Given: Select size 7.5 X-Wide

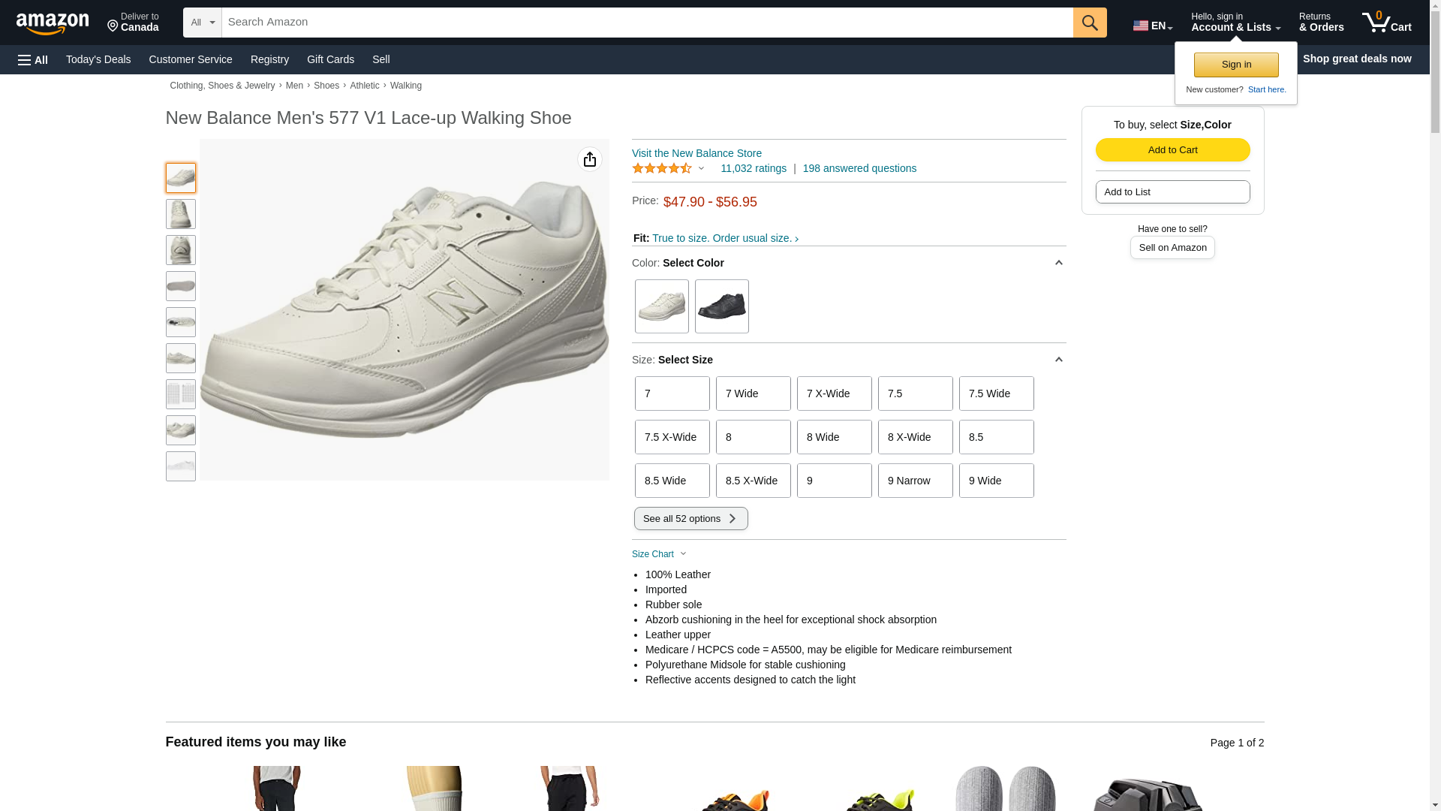Looking at the screenshot, I should point(672,437).
